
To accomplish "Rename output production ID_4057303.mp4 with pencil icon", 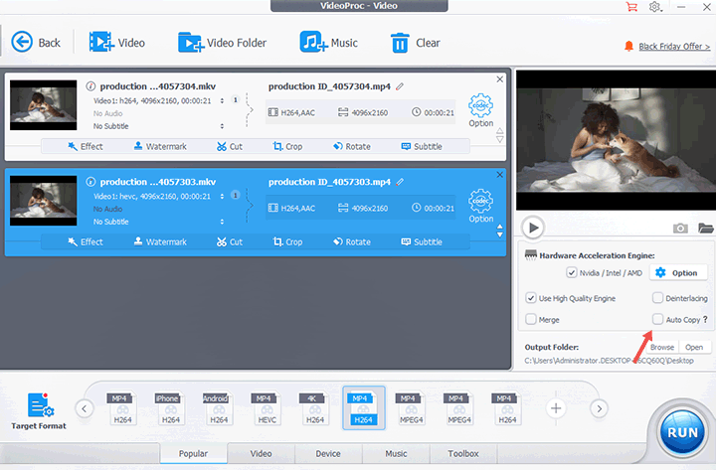I will 400,182.
